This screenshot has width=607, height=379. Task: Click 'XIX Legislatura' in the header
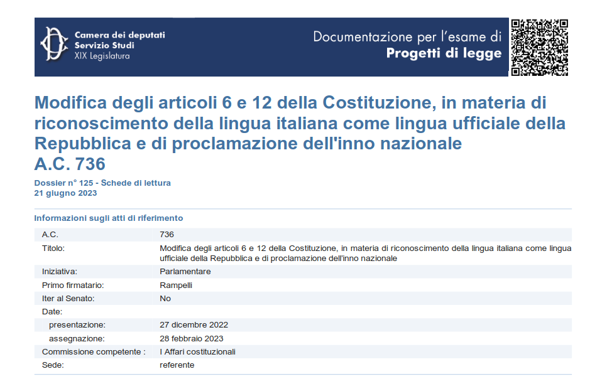(x=102, y=56)
